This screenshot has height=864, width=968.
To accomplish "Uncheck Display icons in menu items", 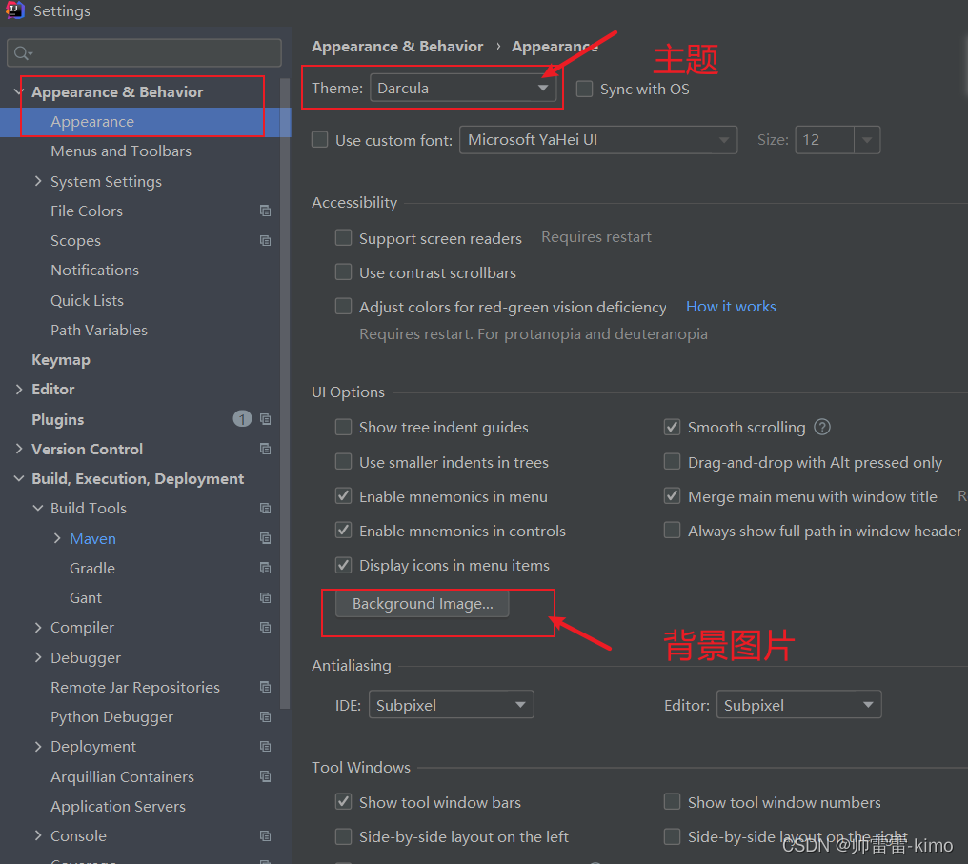I will click(343, 565).
